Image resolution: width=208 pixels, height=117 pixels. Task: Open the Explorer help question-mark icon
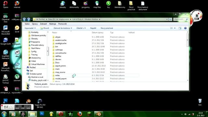coord(185,28)
